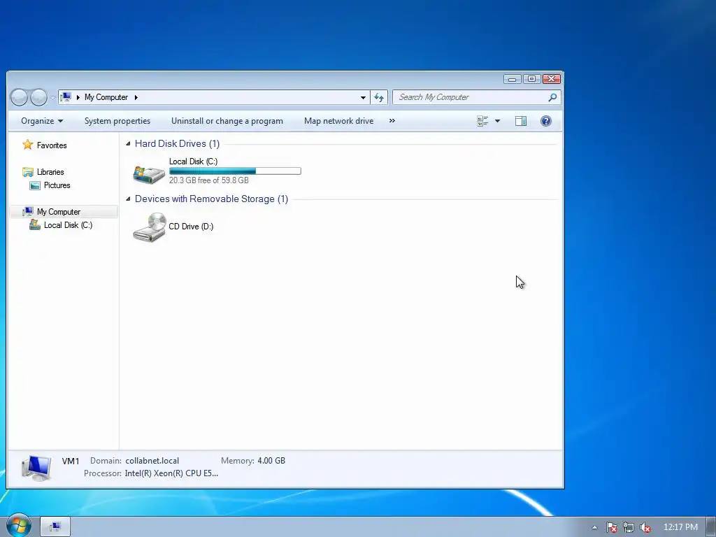The width and height of the screenshot is (716, 537).
Task: Click the 20.3 GB free of 59.8 GB text
Action: [208, 180]
